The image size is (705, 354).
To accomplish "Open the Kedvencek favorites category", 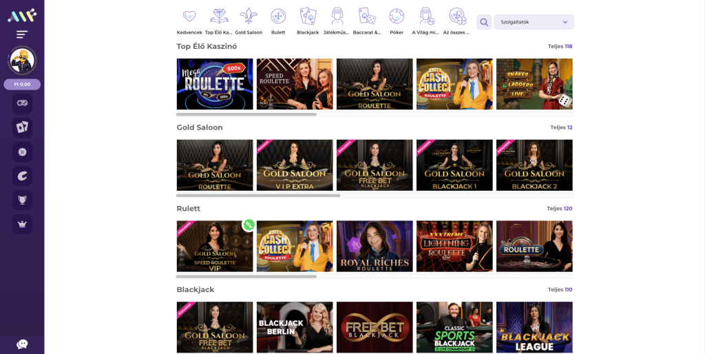I will (x=189, y=21).
